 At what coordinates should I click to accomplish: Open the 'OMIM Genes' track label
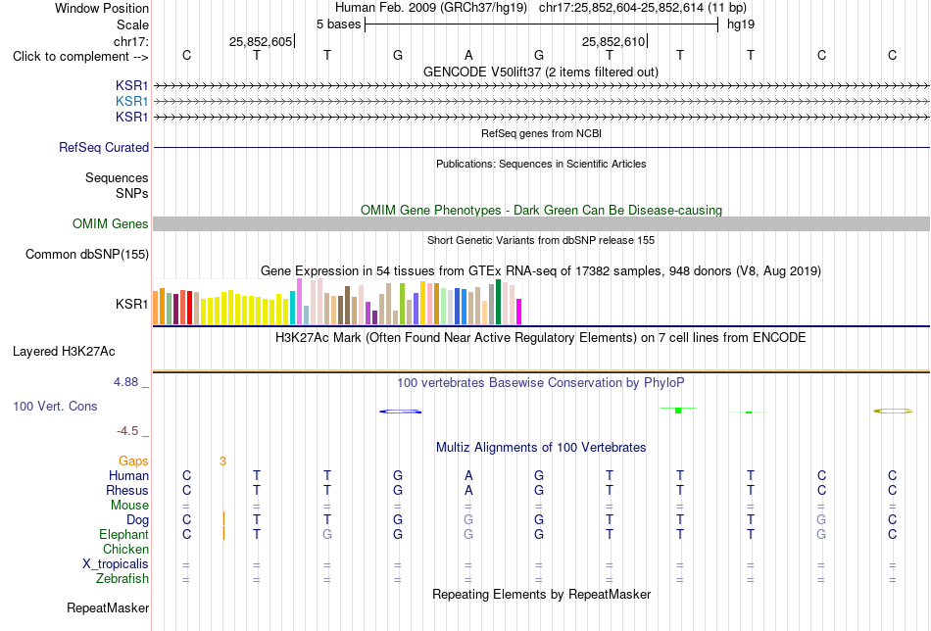111,223
